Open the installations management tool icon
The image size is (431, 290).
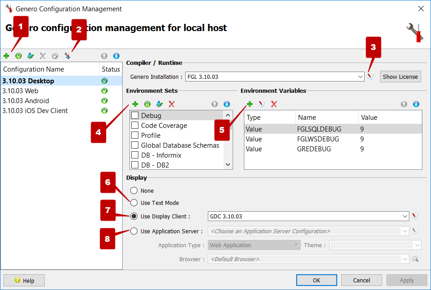67,56
